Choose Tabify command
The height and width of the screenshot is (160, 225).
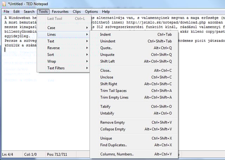[134, 107]
